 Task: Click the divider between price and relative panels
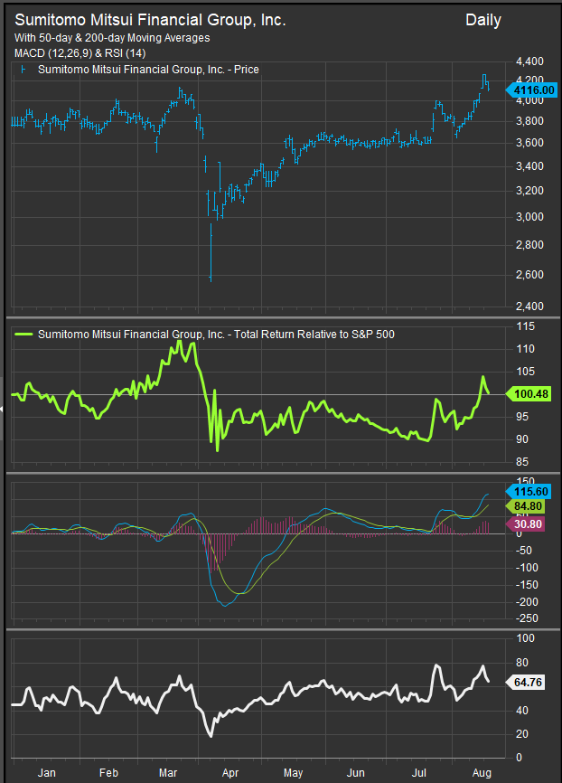pyautogui.click(x=281, y=317)
